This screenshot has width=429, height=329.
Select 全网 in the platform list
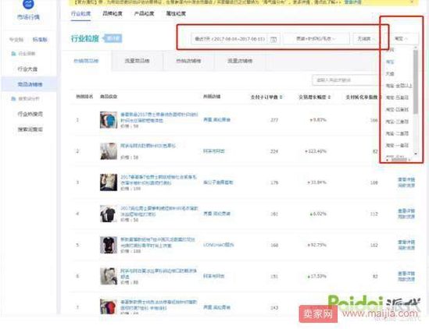tap(390, 50)
